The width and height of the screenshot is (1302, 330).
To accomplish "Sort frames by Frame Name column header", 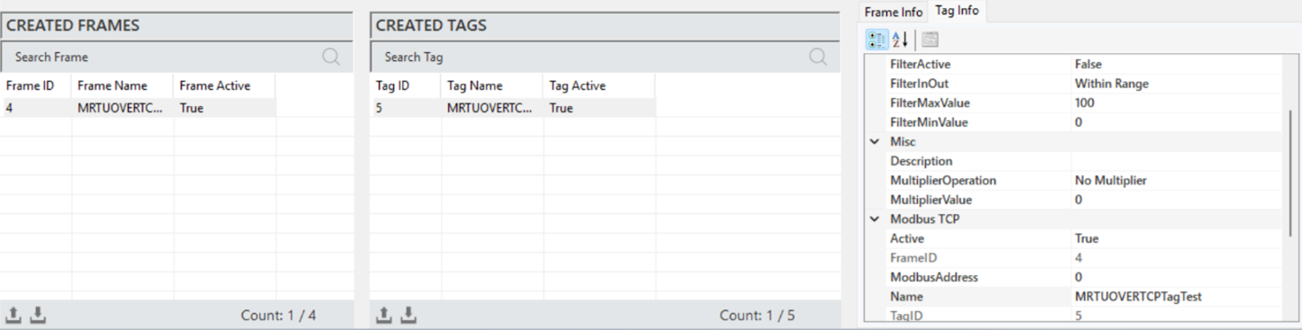I will (x=123, y=85).
